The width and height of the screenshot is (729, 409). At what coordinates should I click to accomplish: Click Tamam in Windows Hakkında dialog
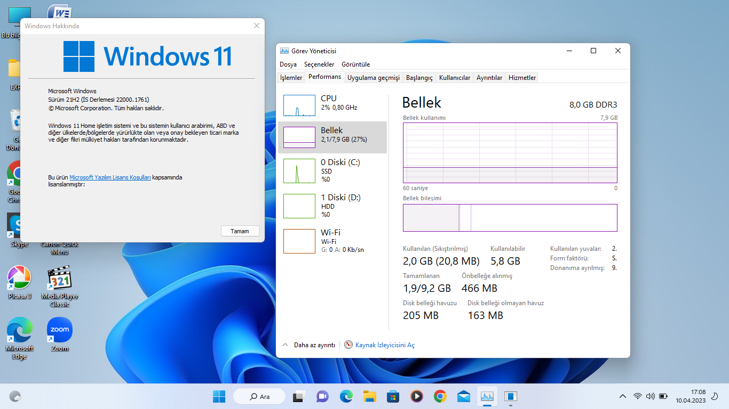point(240,231)
